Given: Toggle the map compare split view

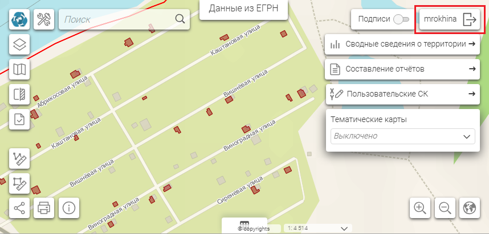Looking at the screenshot, I should coord(20,94).
